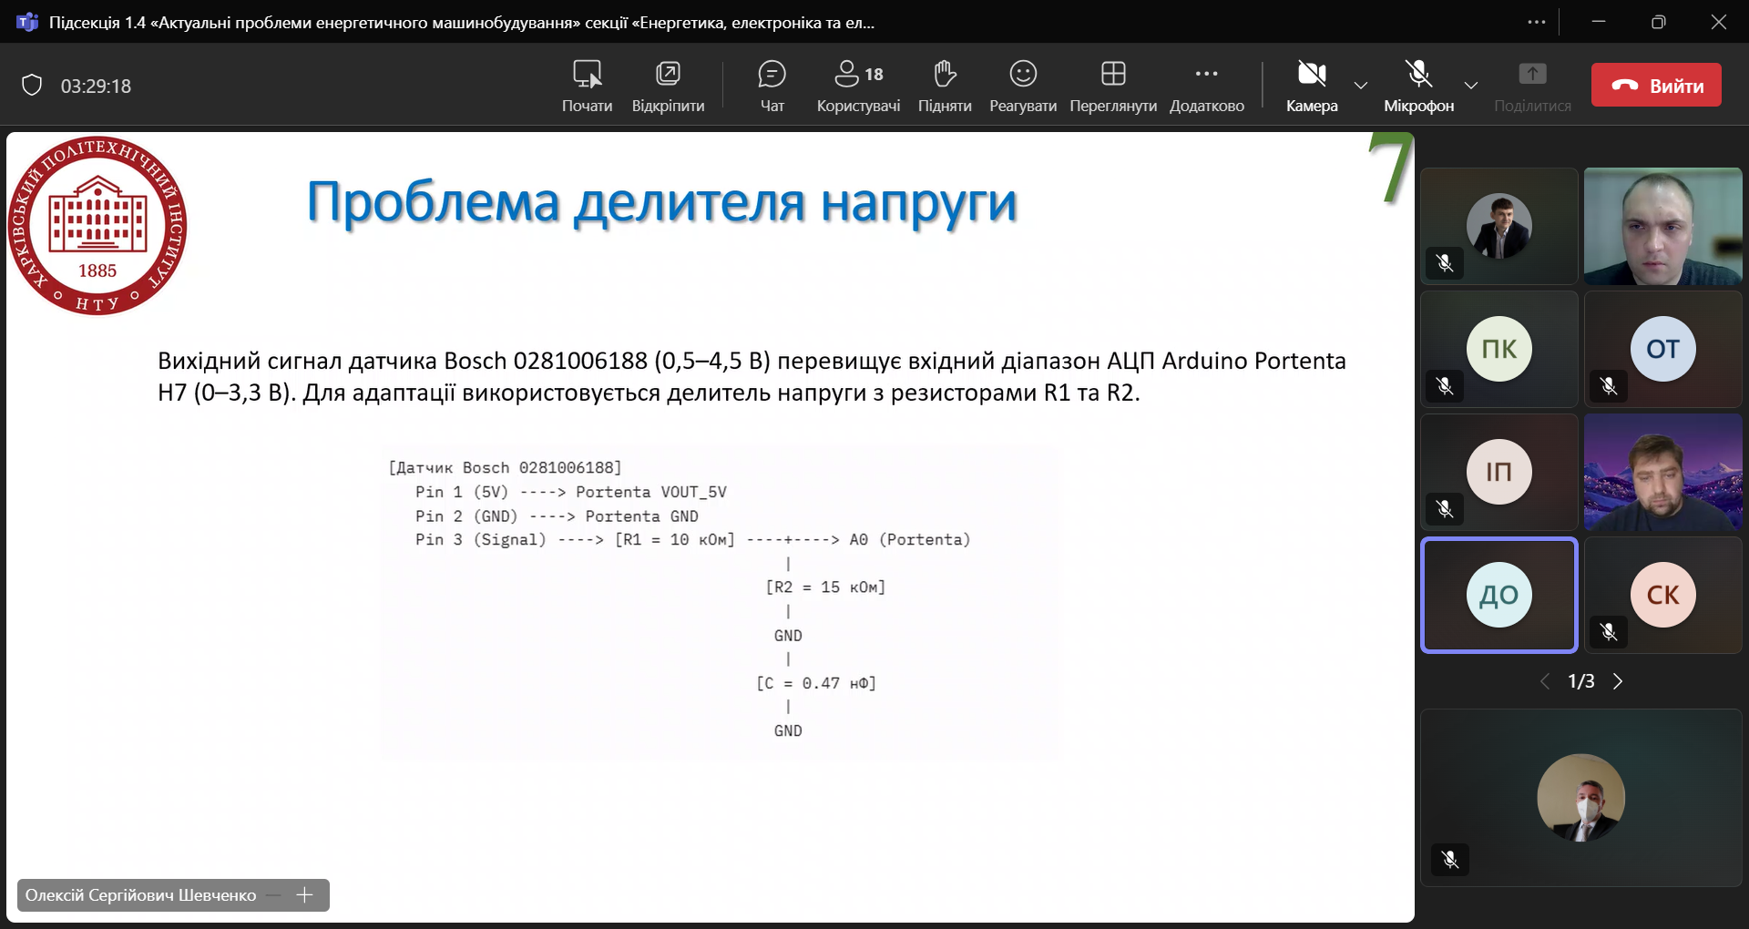Open title bar three-dots menu
The image size is (1749, 929).
tap(1537, 22)
